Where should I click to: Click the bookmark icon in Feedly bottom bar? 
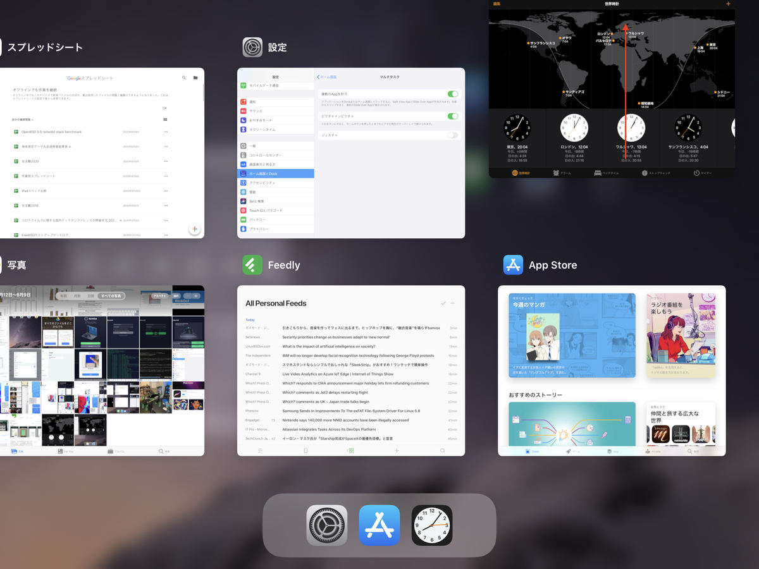pos(305,451)
